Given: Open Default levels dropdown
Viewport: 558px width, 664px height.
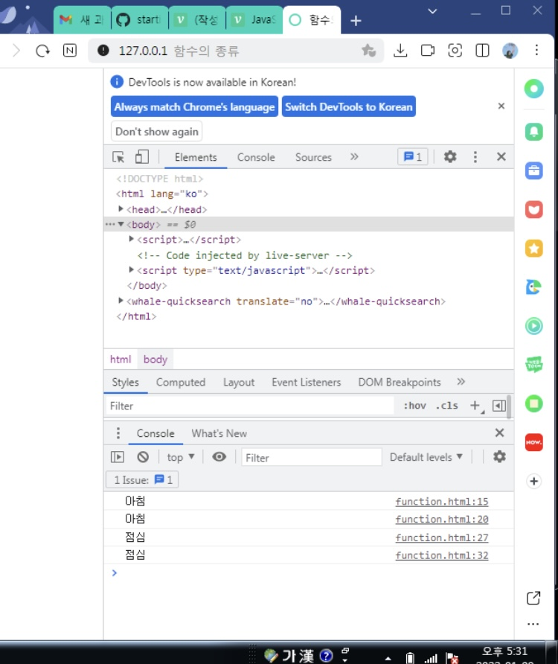Looking at the screenshot, I should [x=426, y=457].
